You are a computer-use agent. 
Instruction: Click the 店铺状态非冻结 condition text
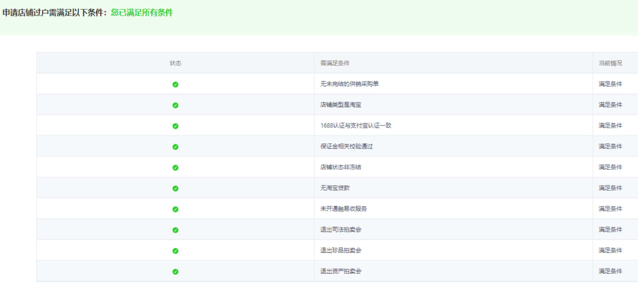(x=341, y=168)
